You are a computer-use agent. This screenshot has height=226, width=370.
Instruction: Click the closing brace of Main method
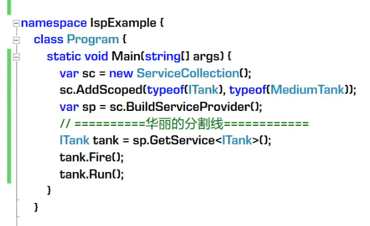49,190
